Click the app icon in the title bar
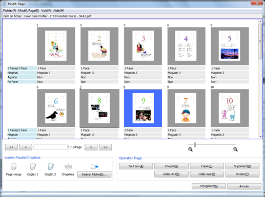This screenshot has height=197, width=265. [x=4, y=4]
